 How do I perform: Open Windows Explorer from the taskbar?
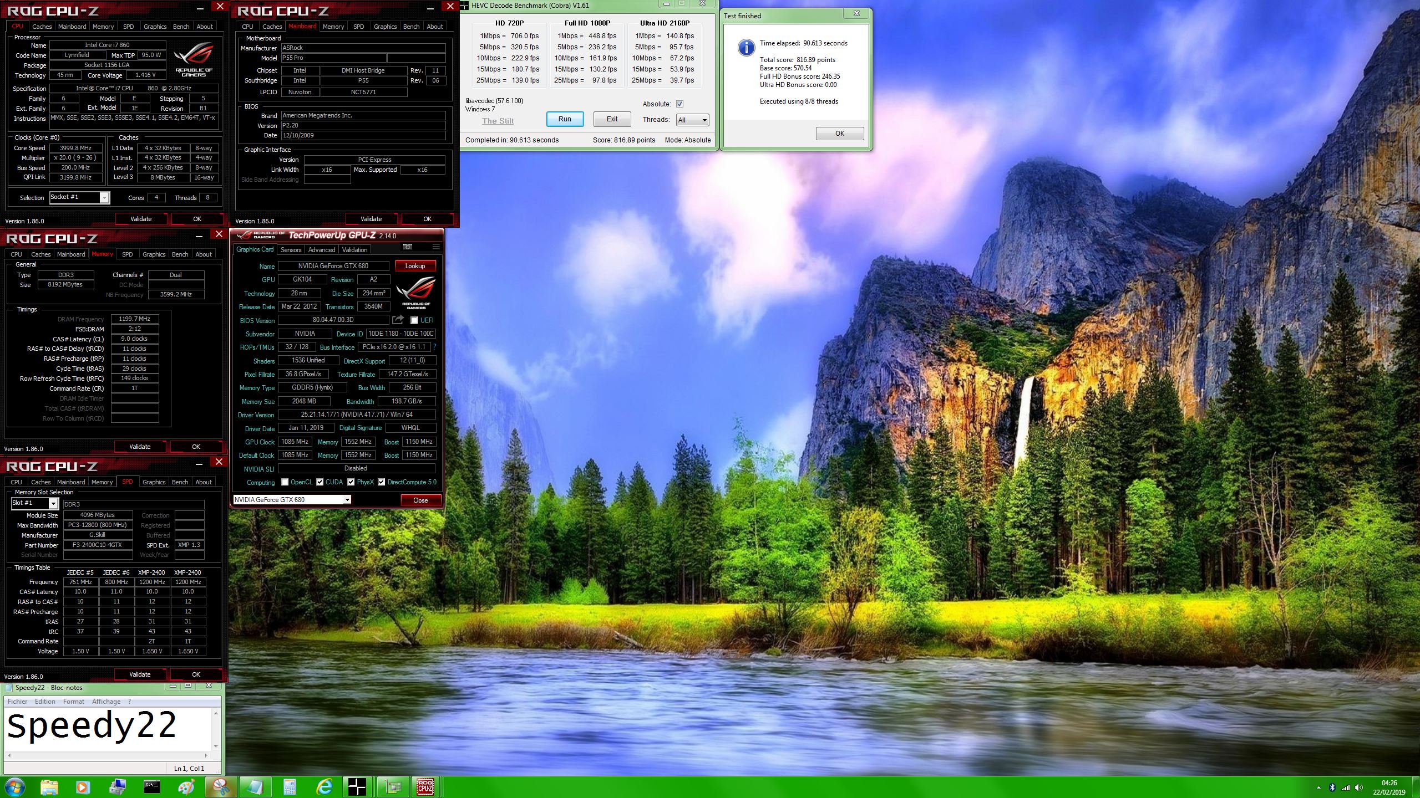(x=49, y=787)
